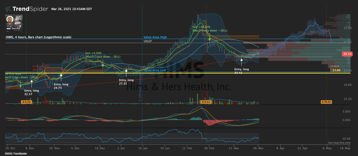The width and height of the screenshot is (358, 156).
Task: Click the E 0.11 earnings marker
Action: tap(206, 102)
